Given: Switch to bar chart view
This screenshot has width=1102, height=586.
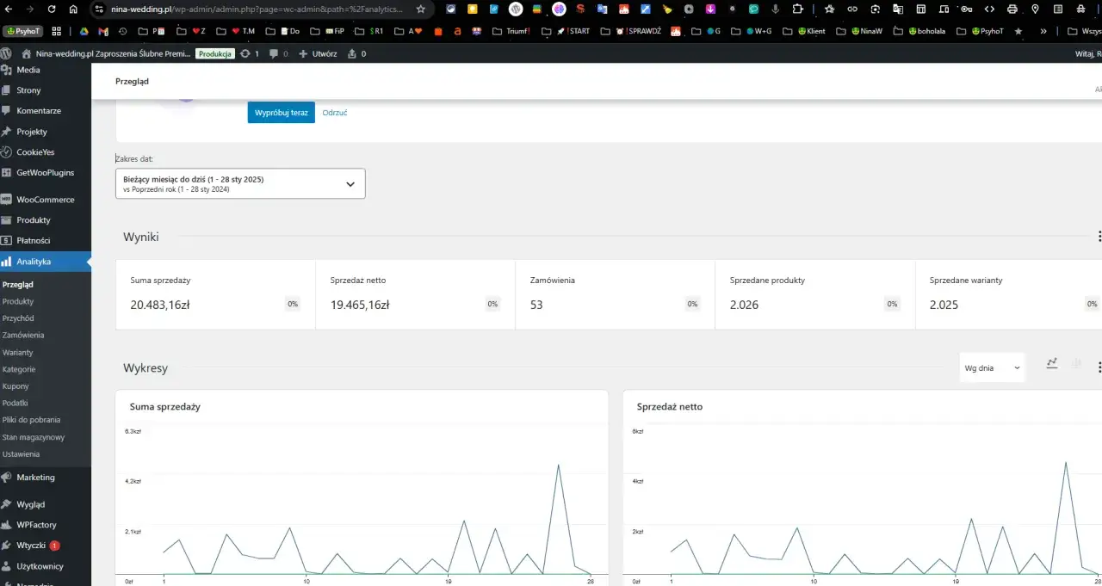Looking at the screenshot, I should 1076,364.
